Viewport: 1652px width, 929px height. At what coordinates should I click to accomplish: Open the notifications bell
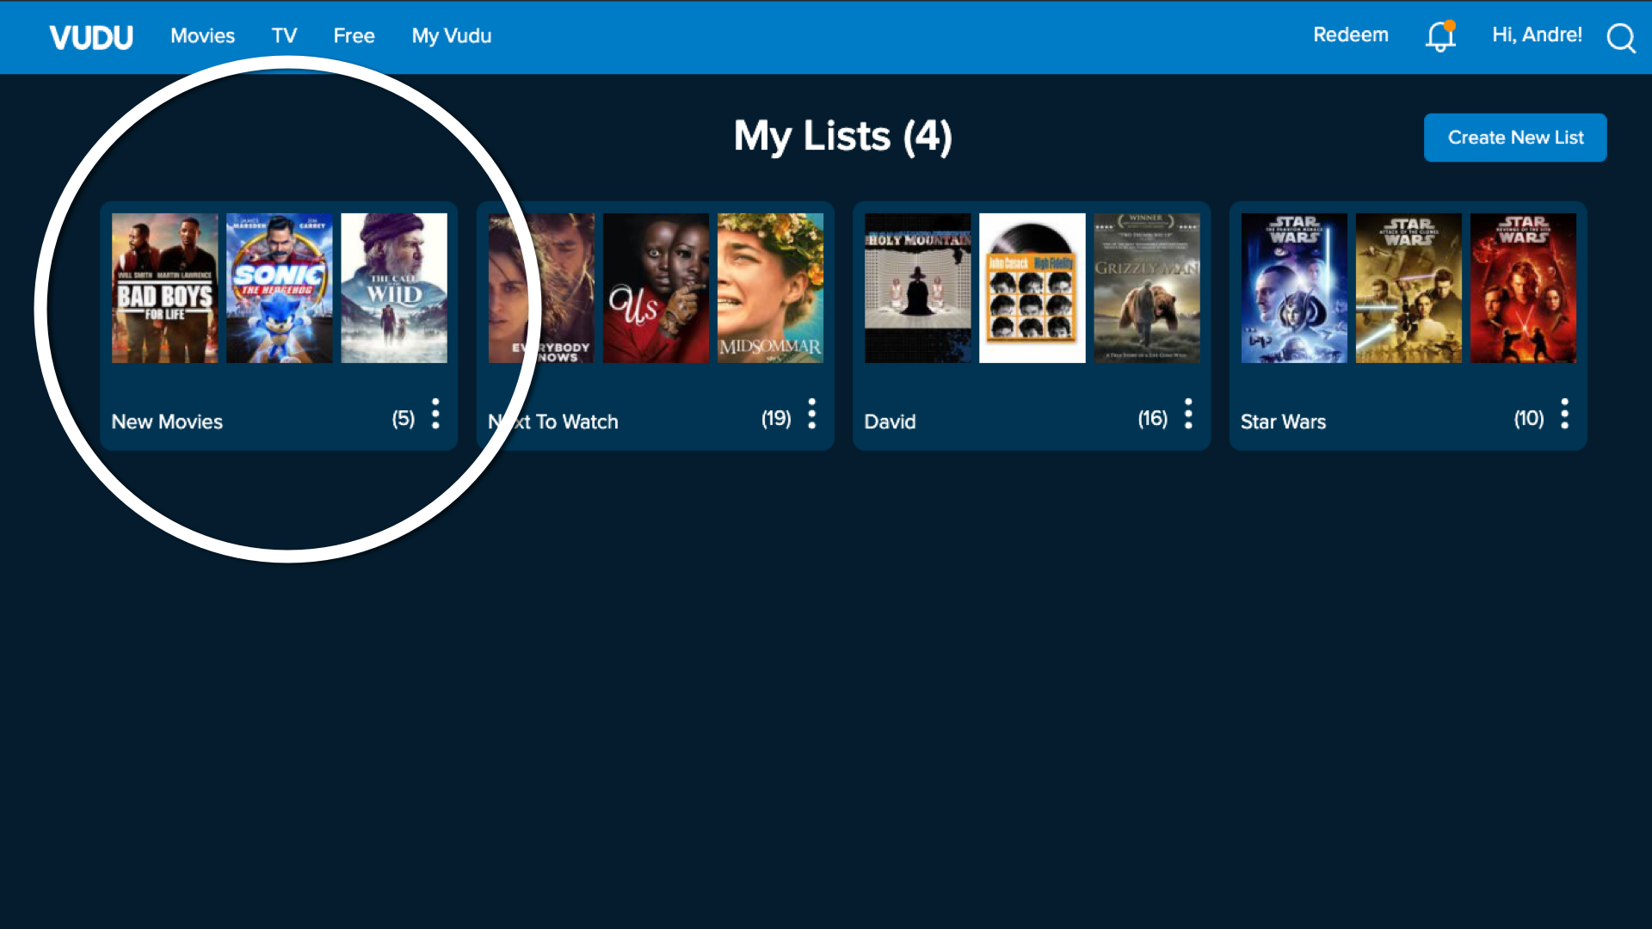click(1439, 36)
